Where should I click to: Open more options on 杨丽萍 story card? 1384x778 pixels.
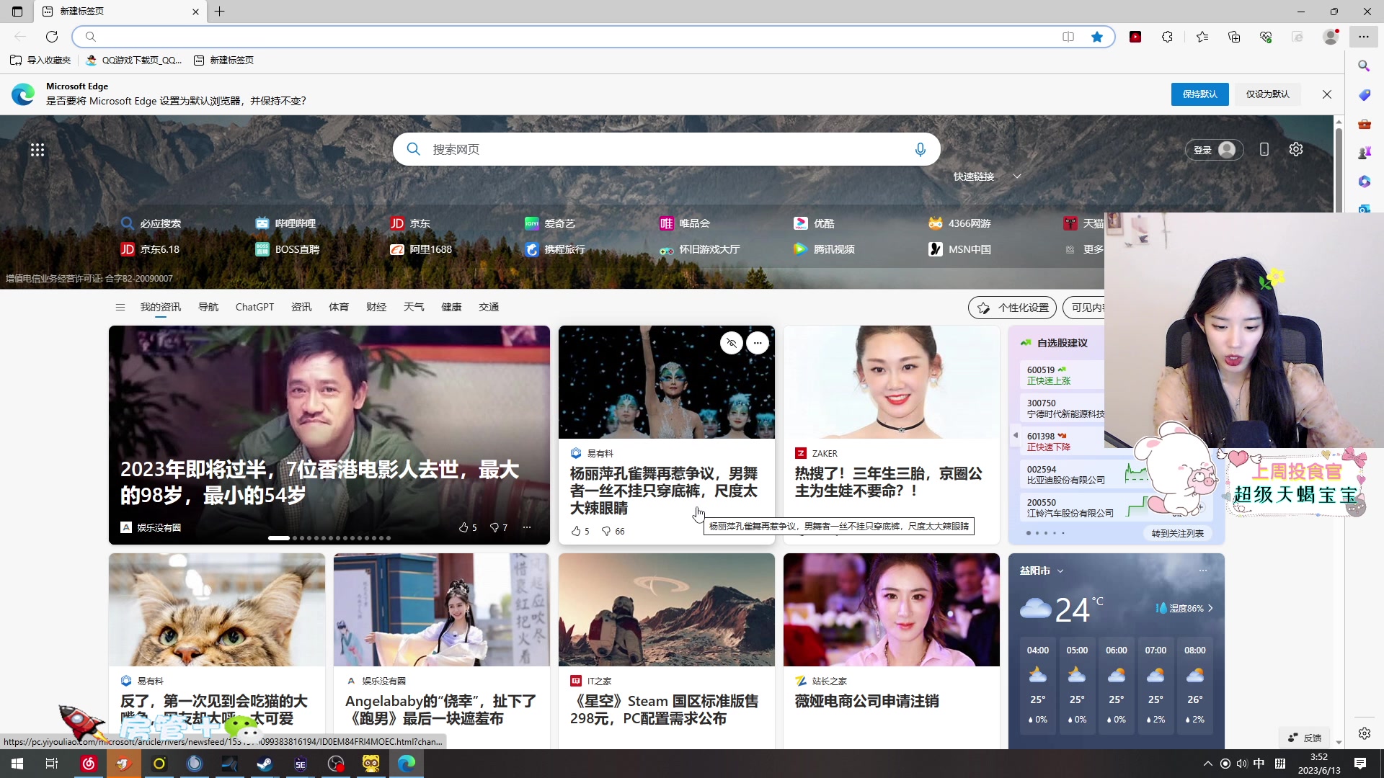(758, 343)
